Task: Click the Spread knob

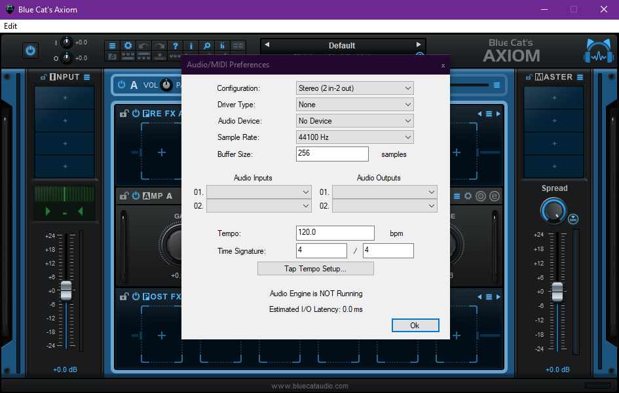Action: tap(553, 211)
